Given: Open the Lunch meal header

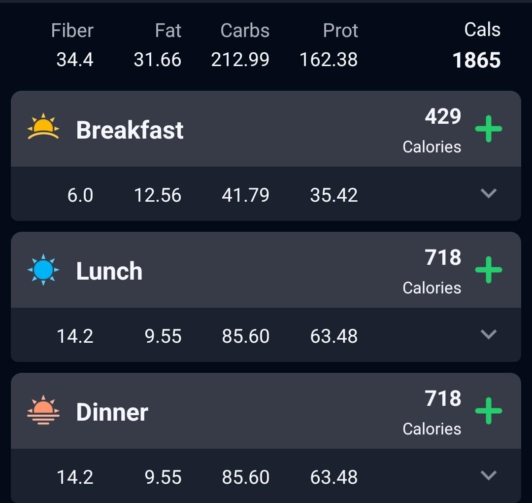Looking at the screenshot, I should point(266,270).
